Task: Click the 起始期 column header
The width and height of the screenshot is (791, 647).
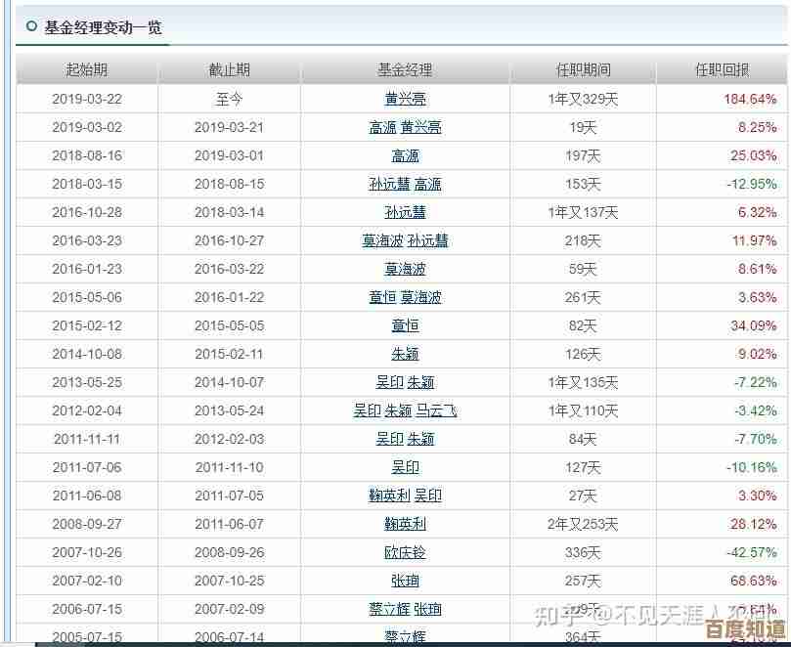Action: coord(87,69)
